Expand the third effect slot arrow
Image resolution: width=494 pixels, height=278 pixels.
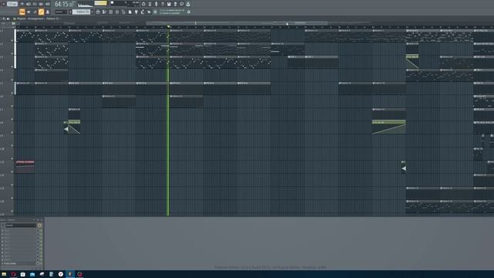point(2,238)
